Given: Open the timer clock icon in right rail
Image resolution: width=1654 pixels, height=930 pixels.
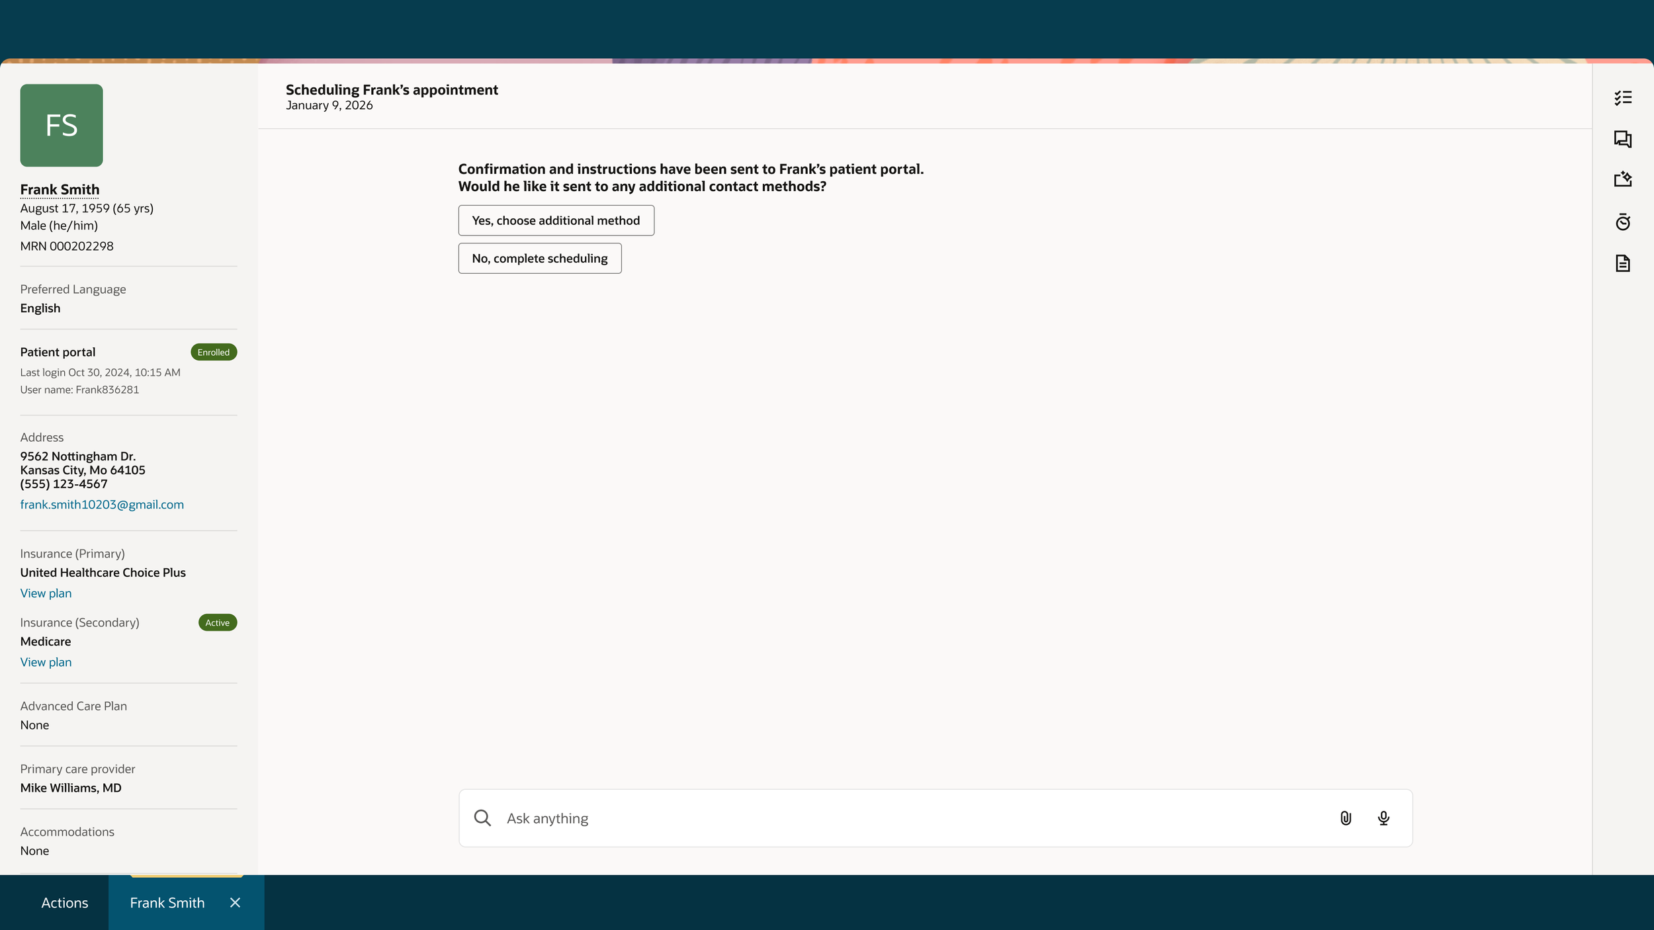Looking at the screenshot, I should pyautogui.click(x=1622, y=222).
